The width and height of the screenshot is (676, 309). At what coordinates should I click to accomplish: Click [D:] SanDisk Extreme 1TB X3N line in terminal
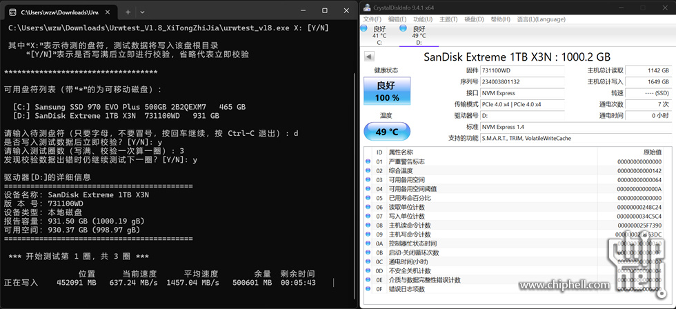(117, 116)
